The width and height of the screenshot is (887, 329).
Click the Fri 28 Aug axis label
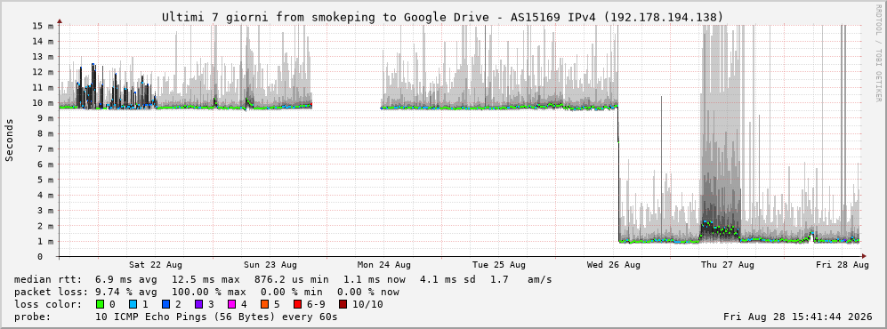[x=843, y=265]
